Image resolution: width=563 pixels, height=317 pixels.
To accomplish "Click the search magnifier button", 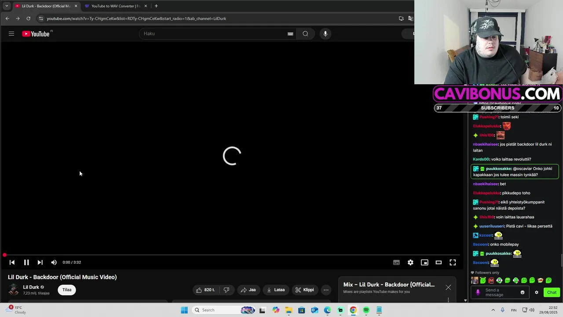I will [x=305, y=33].
